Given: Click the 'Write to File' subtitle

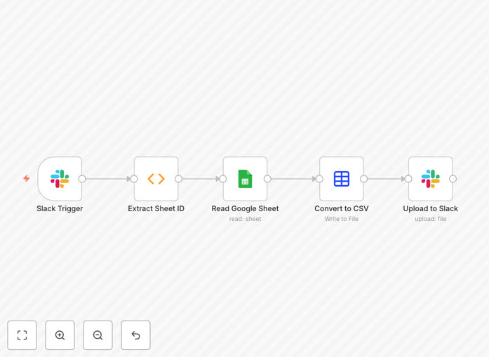Looking at the screenshot, I should 342,219.
